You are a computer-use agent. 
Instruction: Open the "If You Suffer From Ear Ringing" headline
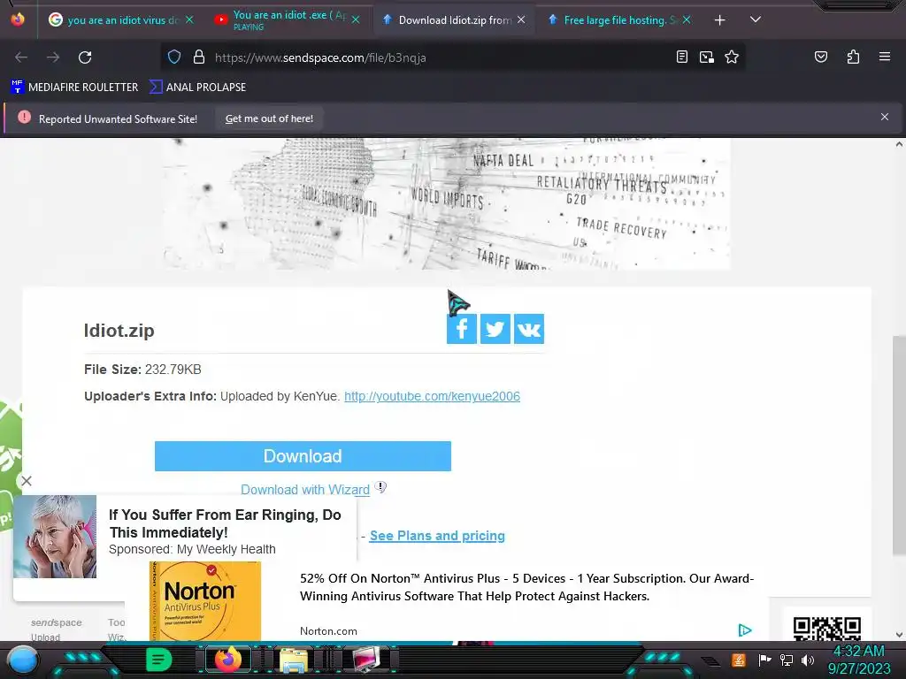[x=225, y=523]
